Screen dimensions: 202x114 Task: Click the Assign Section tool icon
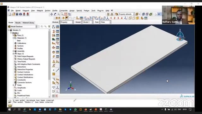click(54, 35)
